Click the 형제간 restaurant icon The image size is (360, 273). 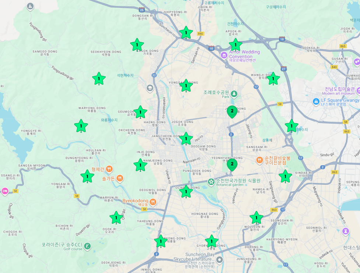pos(109,169)
